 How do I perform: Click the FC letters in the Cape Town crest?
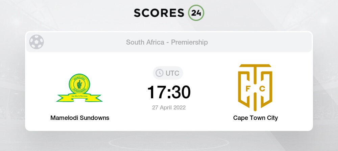tap(255, 90)
